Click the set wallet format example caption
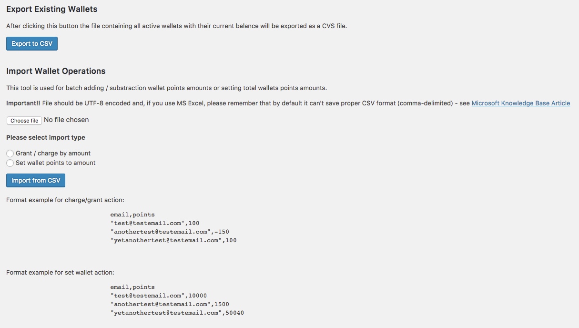Image resolution: width=579 pixels, height=328 pixels. [60, 273]
